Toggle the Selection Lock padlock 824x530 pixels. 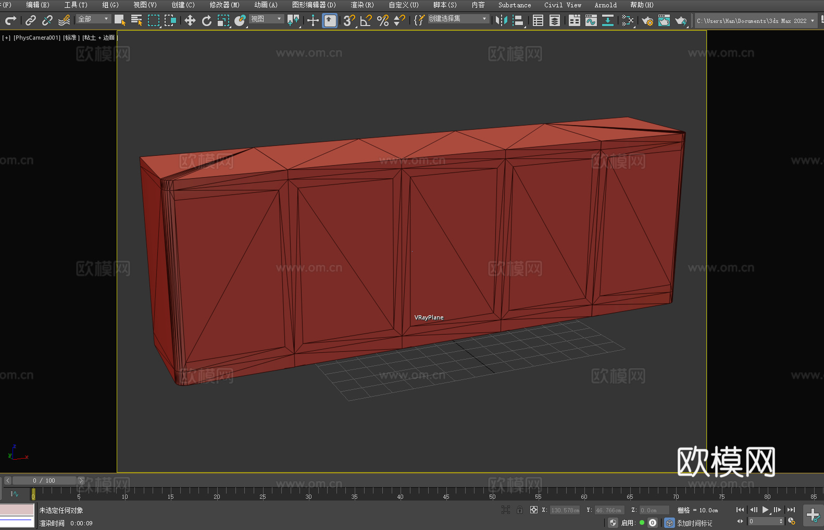tap(520, 510)
